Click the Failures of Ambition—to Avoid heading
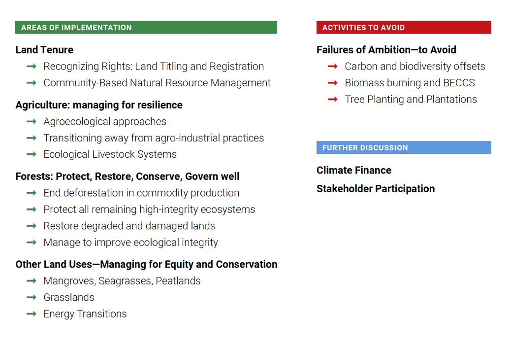Screen dimensions: 511x348 click(386, 50)
